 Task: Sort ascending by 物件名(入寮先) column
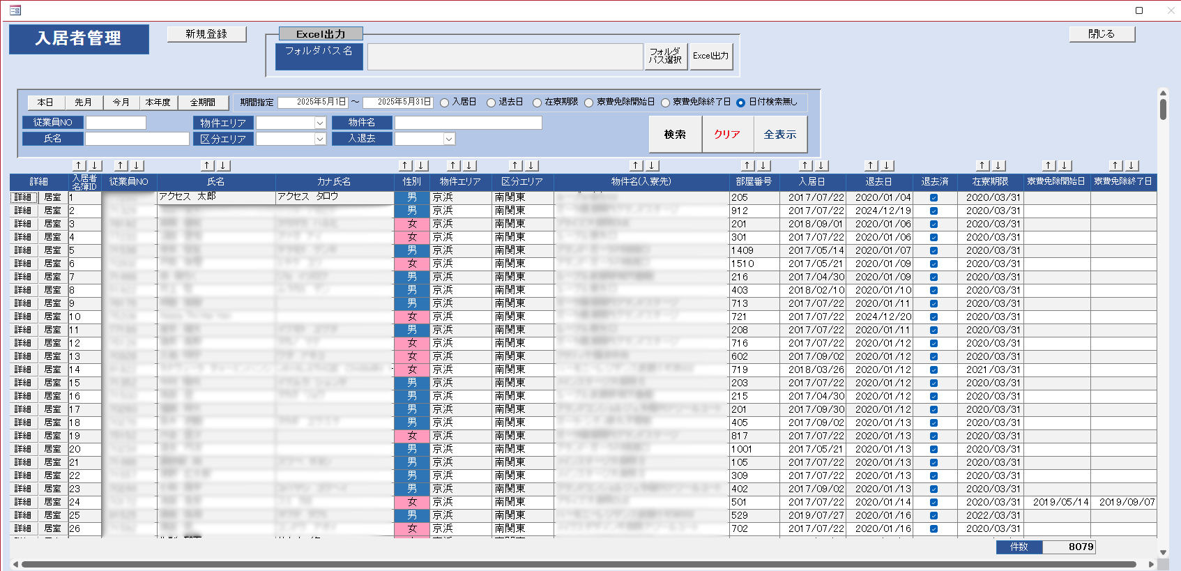click(636, 165)
